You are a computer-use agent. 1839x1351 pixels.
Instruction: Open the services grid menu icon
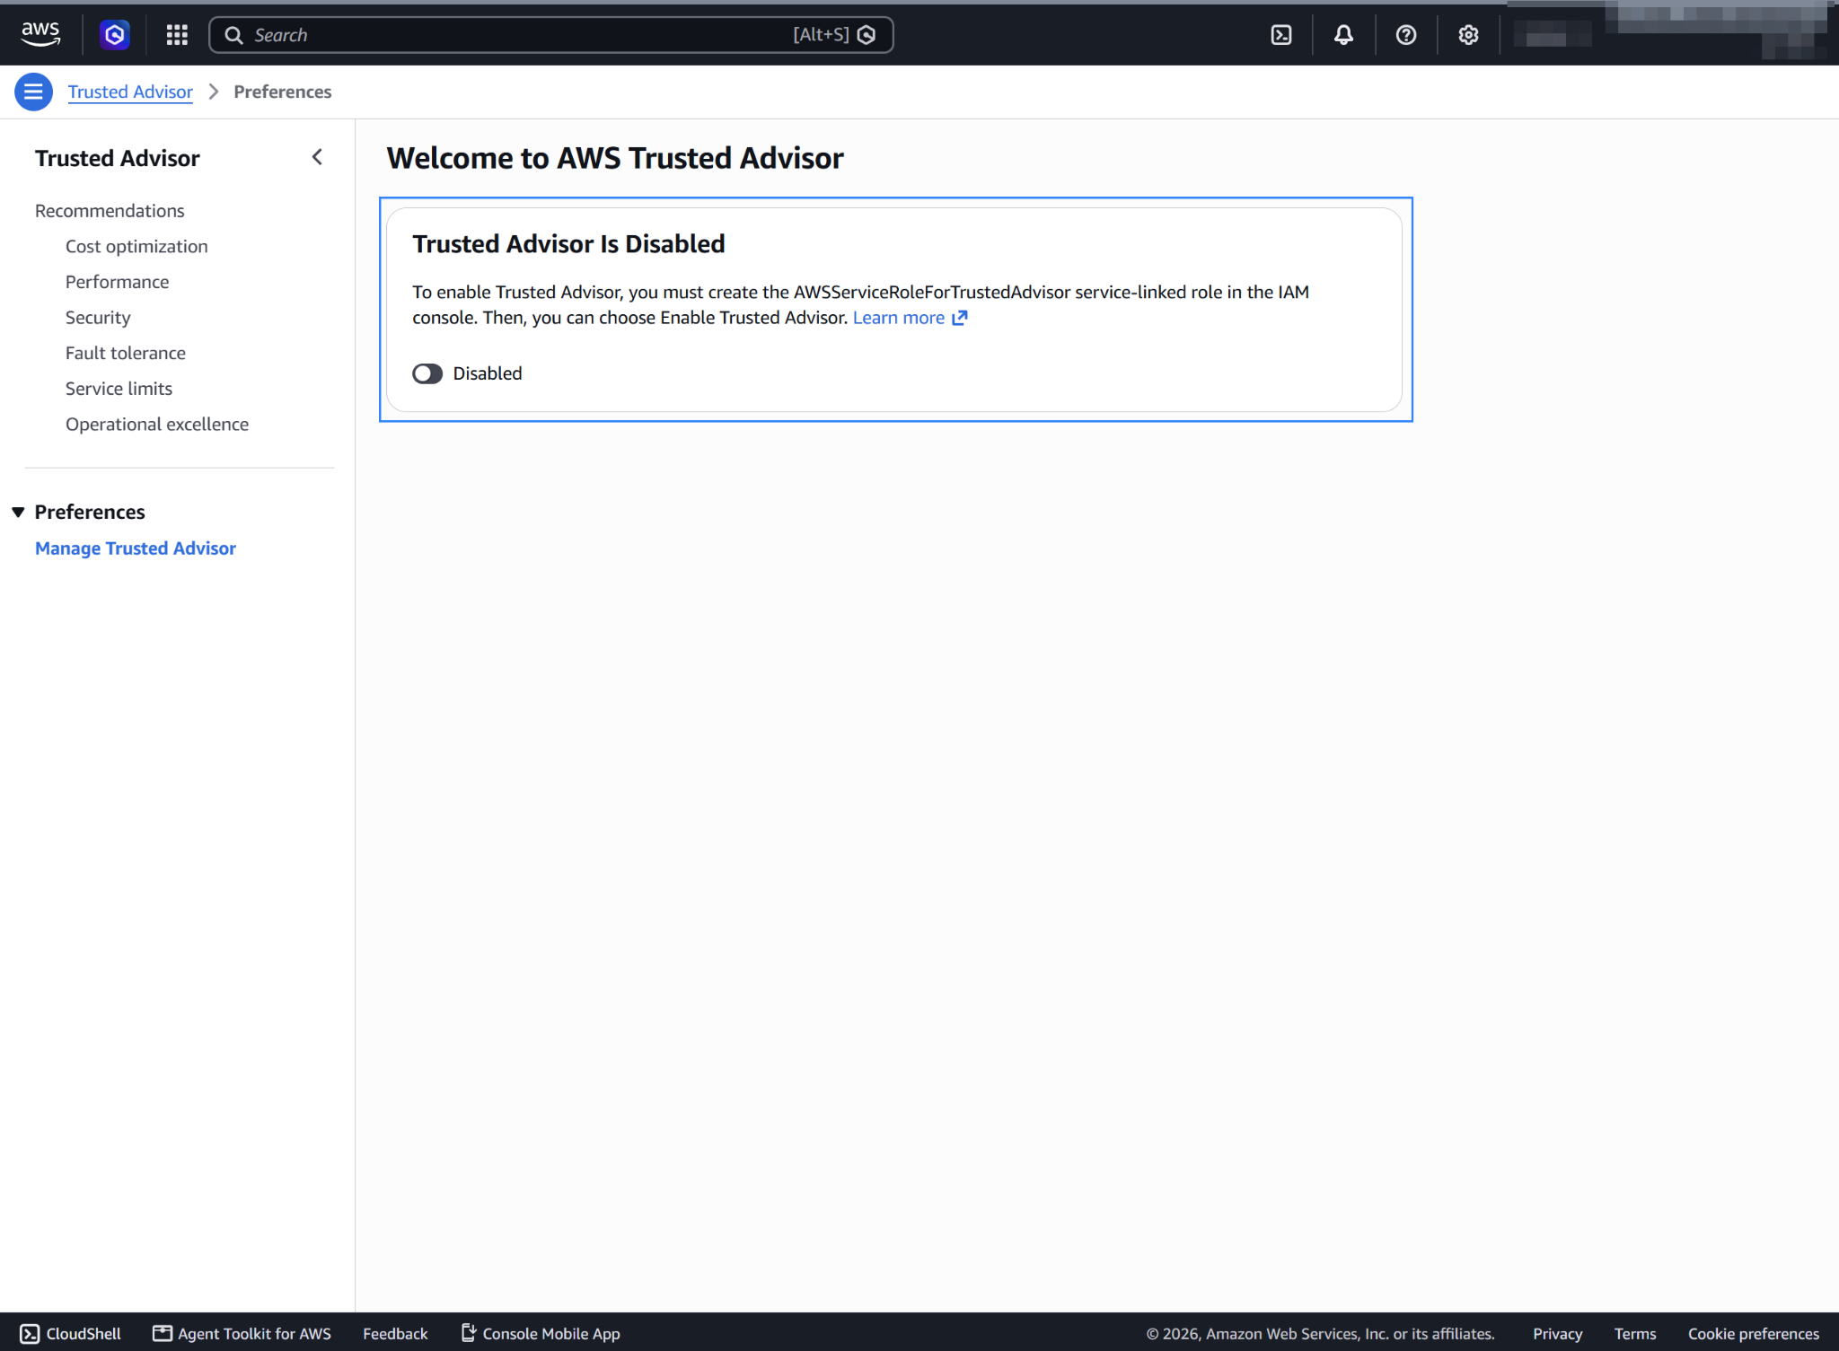coord(177,35)
